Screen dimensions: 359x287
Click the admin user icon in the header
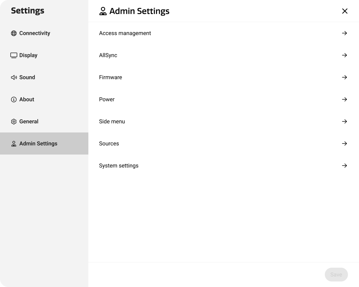click(x=103, y=11)
